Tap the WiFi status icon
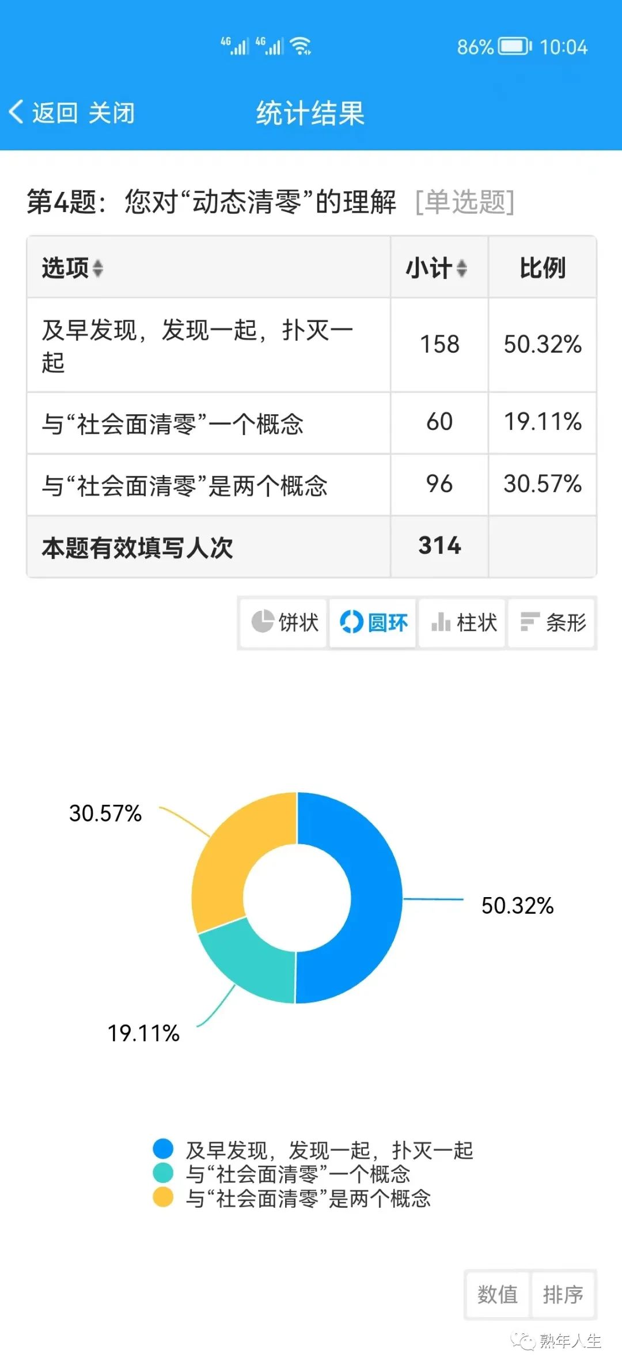The height and width of the screenshot is (1369, 622). point(301,46)
